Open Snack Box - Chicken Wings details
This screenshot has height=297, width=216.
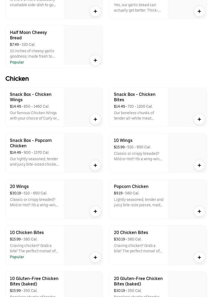[x=31, y=97]
